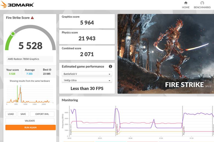The height and width of the screenshot is (142, 214).
Task: Click the green indicator dot on the score gauge
Action: pos(13,34)
